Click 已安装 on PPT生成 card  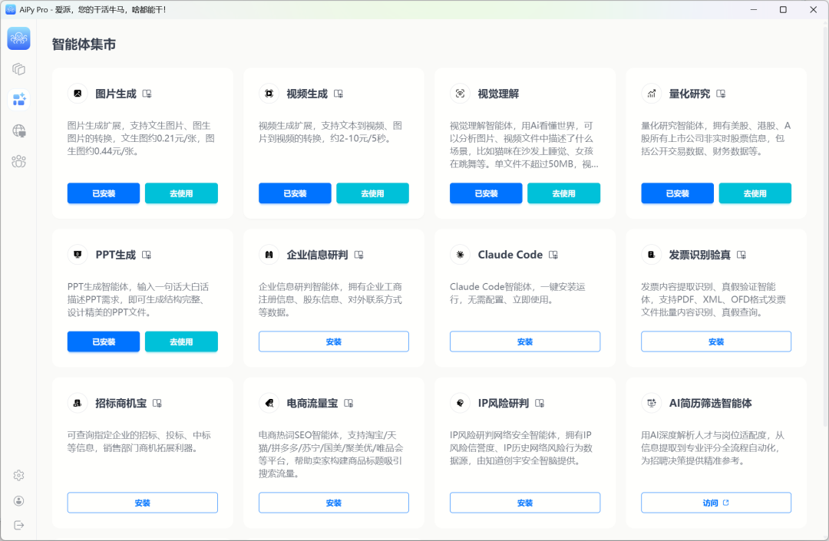[x=104, y=341]
